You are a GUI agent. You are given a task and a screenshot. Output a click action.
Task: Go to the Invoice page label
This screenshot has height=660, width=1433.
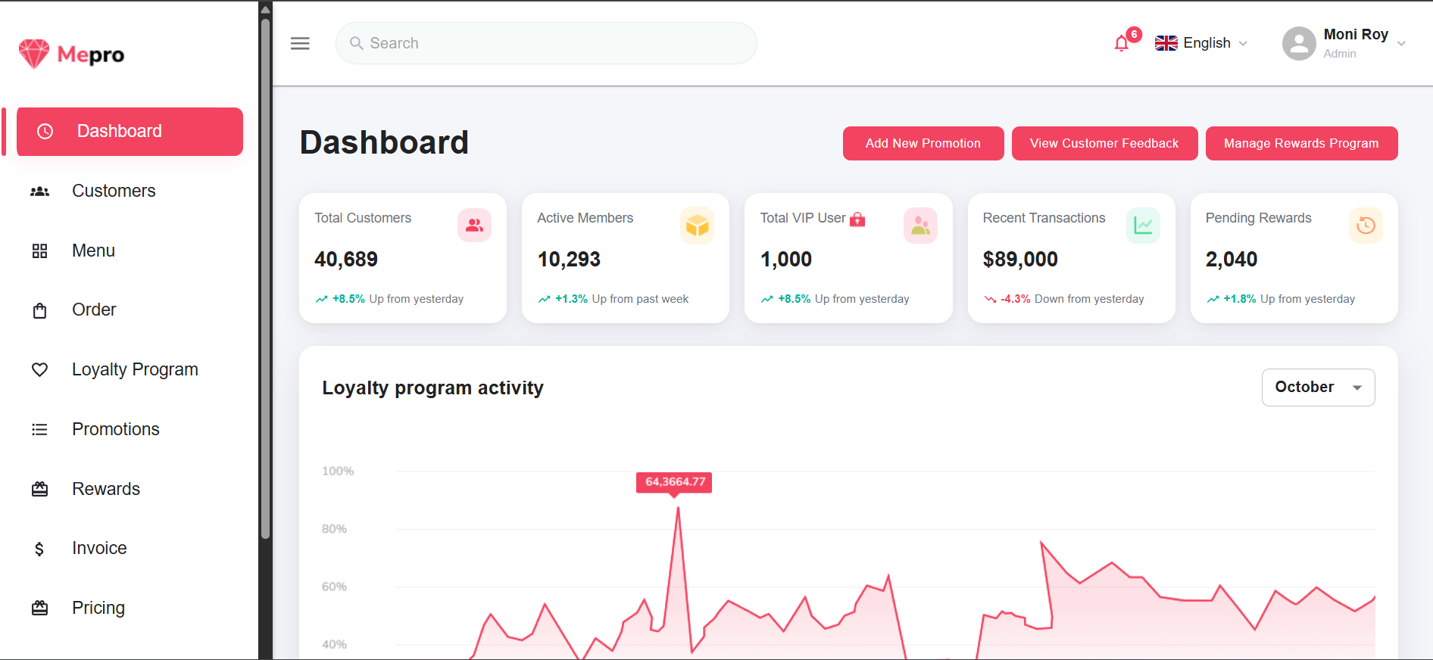coord(99,548)
